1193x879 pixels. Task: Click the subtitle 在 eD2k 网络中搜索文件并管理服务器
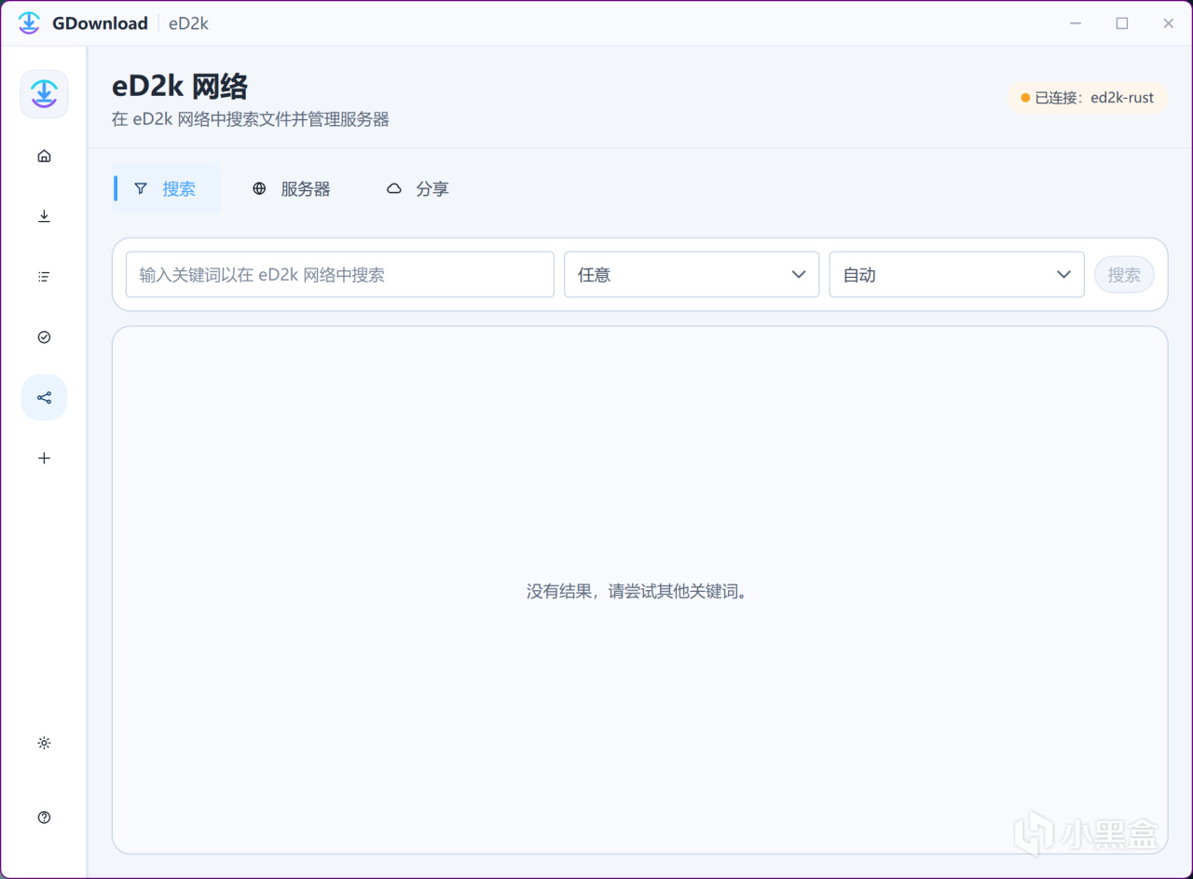(x=250, y=119)
